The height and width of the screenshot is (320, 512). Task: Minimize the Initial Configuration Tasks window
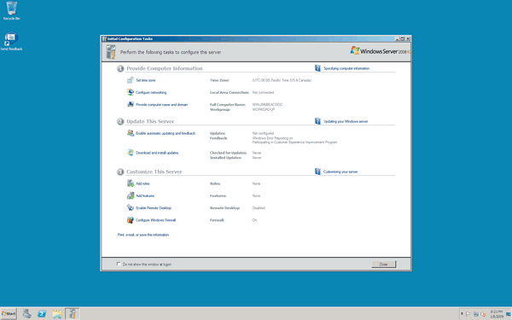pos(398,38)
